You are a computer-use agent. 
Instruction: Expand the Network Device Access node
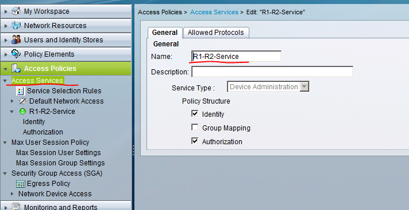click(x=12, y=194)
